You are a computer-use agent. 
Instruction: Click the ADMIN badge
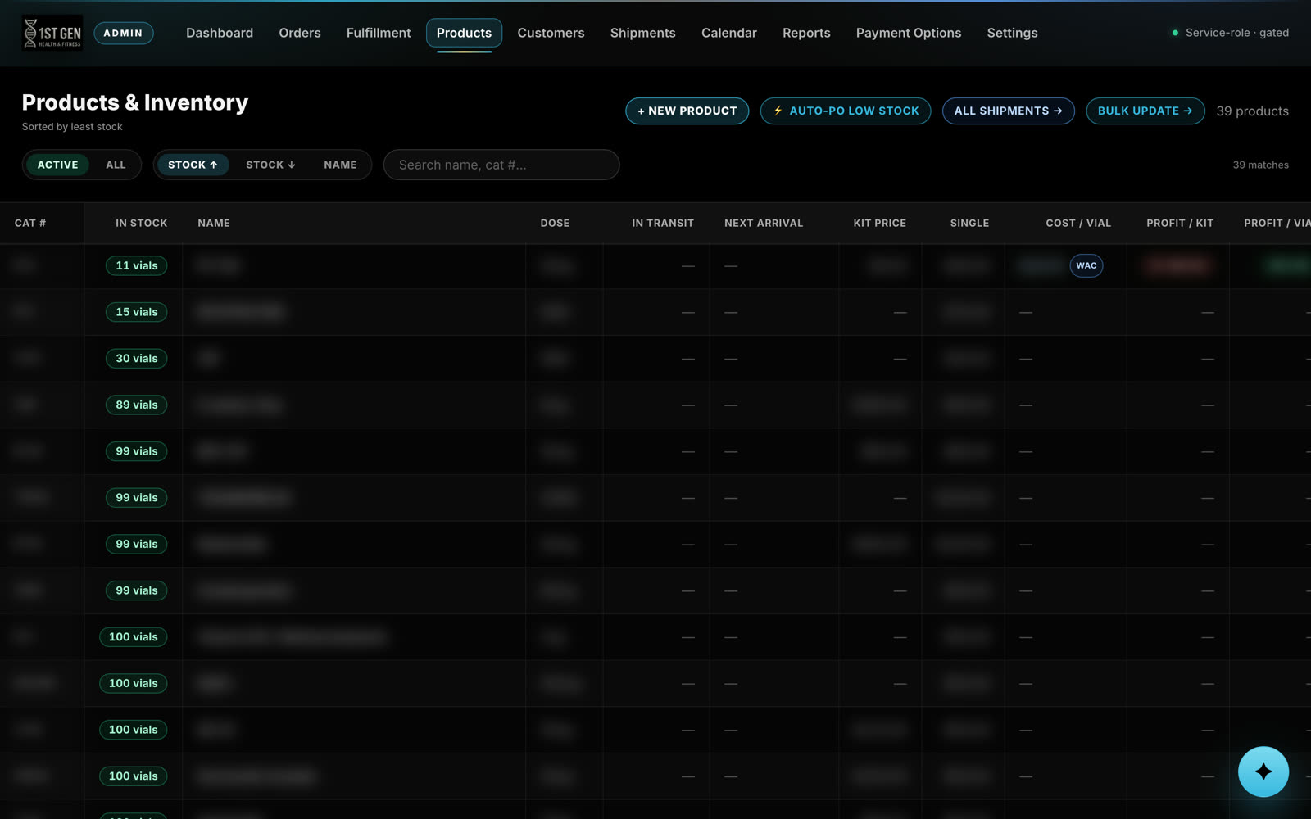[x=123, y=33]
